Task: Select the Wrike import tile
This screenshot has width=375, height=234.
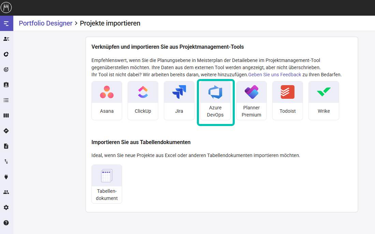Action: [x=323, y=100]
